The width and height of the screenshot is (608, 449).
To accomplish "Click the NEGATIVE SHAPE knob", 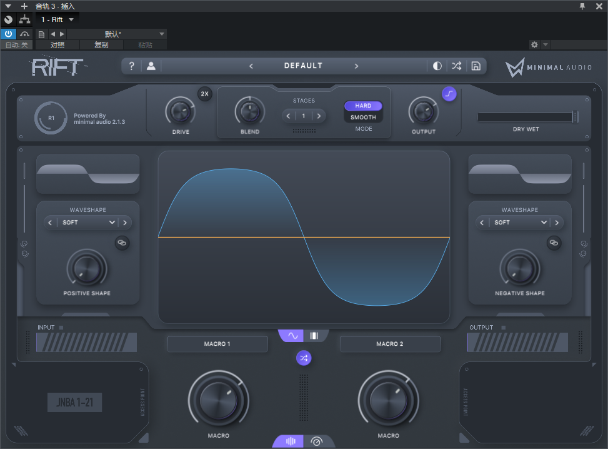I will point(520,268).
